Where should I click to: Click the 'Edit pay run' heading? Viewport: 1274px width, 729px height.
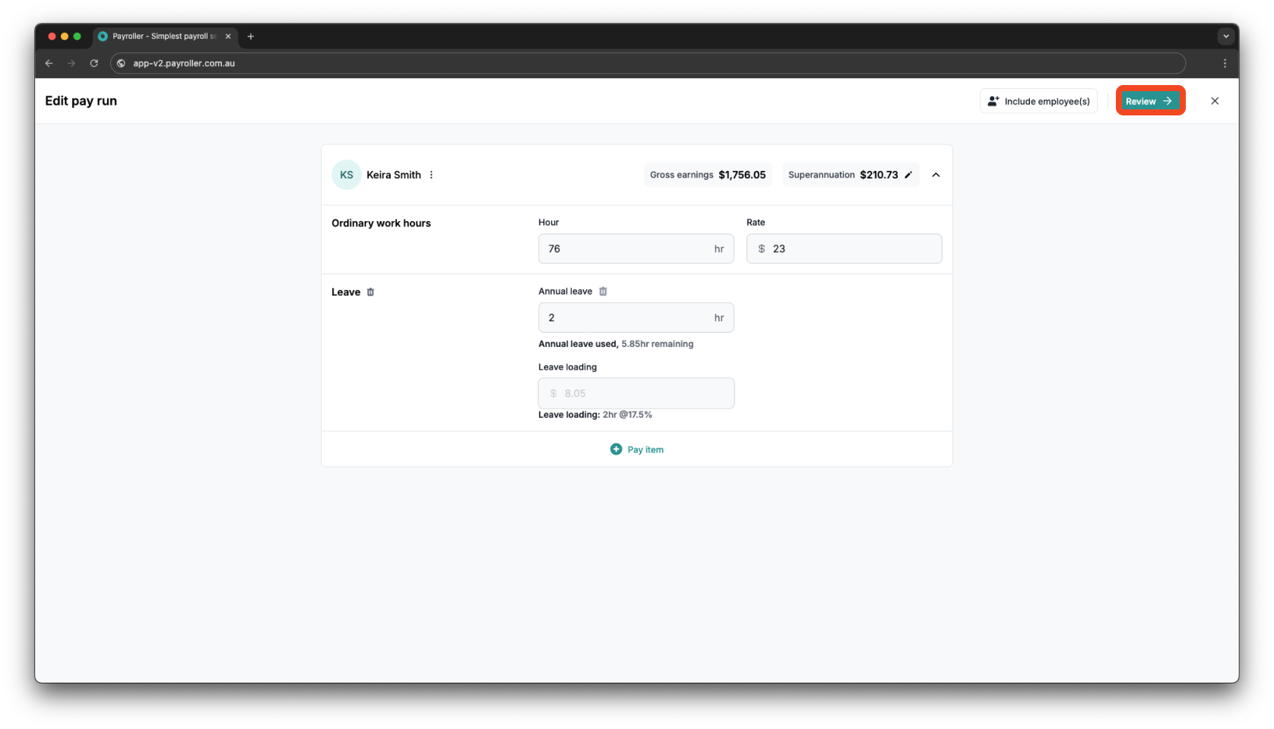pyautogui.click(x=81, y=101)
